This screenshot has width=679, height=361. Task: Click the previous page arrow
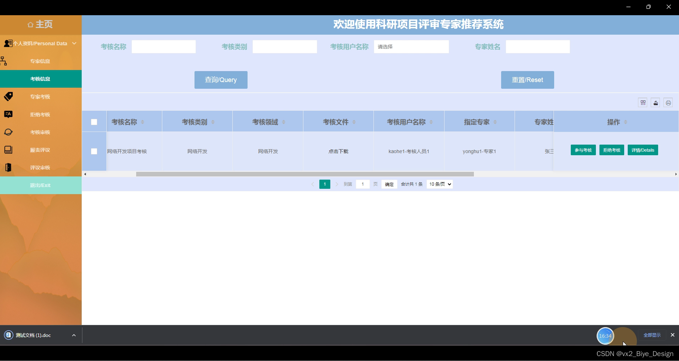coord(313,184)
